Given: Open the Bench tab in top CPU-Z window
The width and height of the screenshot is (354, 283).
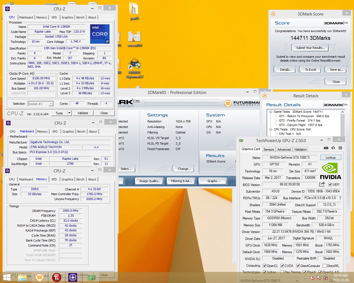Looking at the screenshot, I should tap(80, 17).
